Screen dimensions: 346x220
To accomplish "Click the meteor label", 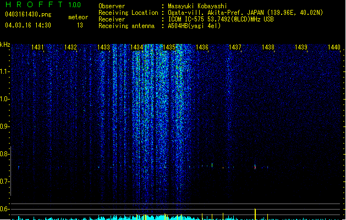I will pos(78,17).
